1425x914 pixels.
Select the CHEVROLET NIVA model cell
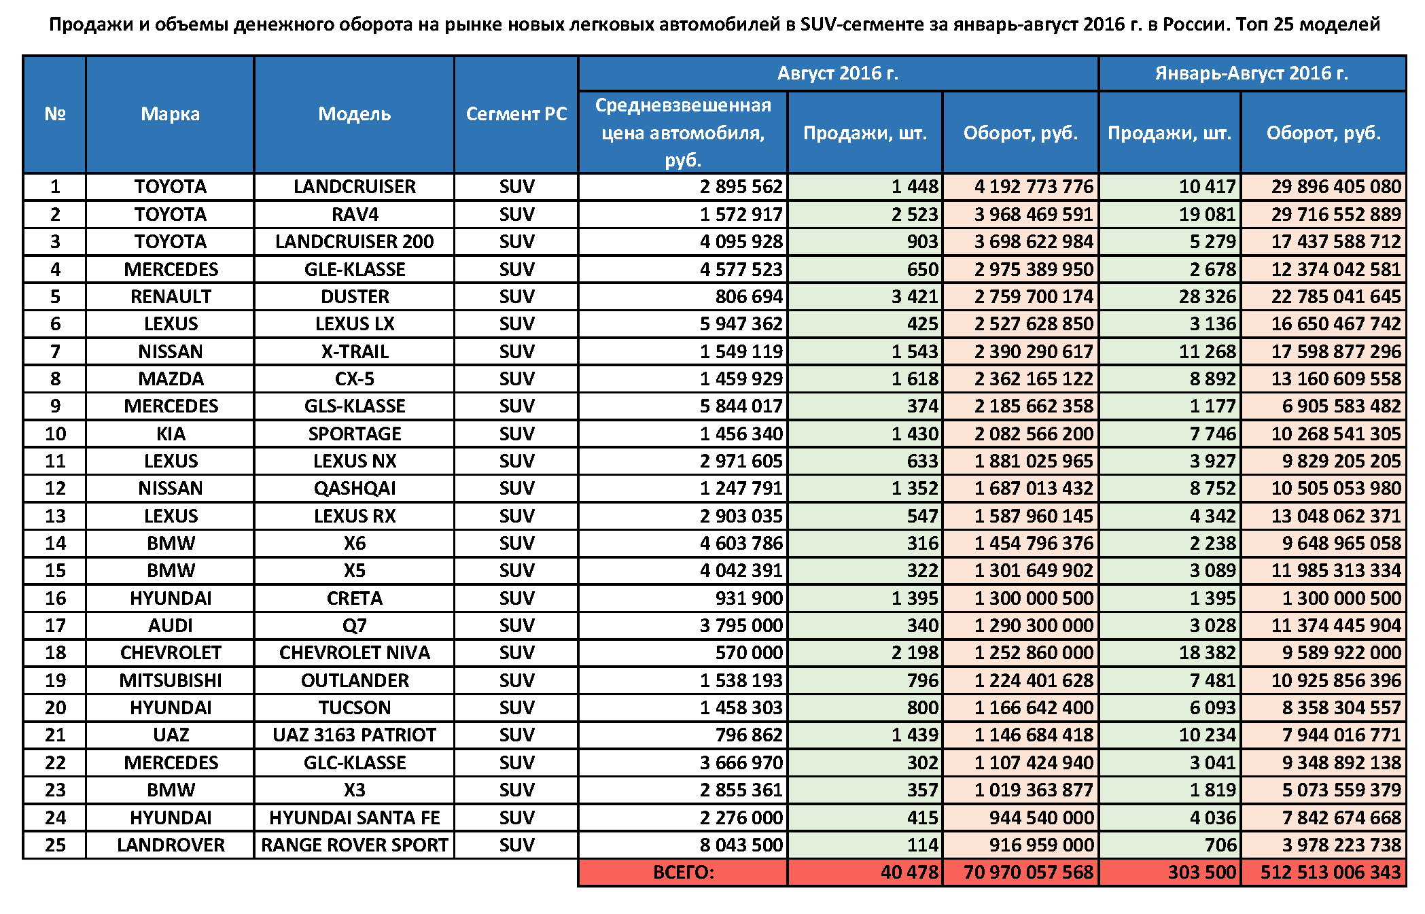click(x=354, y=653)
